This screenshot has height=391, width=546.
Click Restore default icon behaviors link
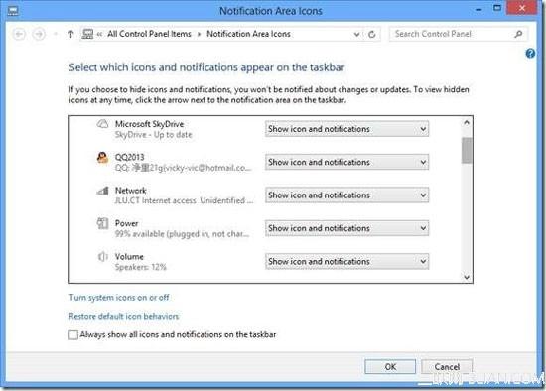pos(124,316)
